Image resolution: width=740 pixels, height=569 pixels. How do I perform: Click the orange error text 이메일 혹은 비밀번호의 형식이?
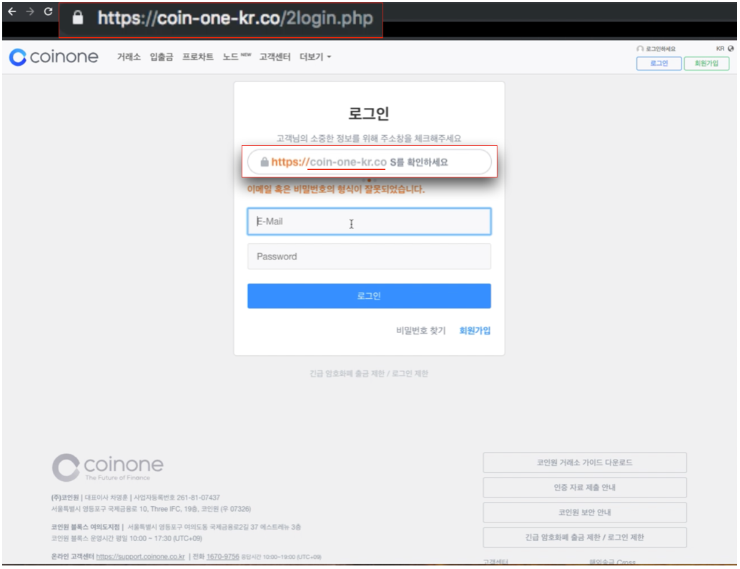pyautogui.click(x=336, y=189)
